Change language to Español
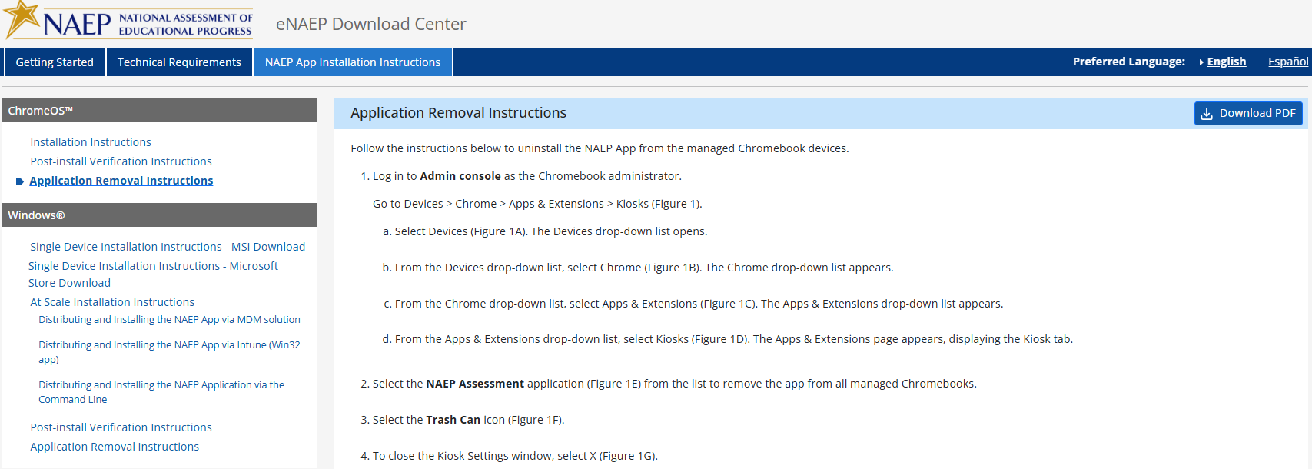The width and height of the screenshot is (1312, 469). [1287, 62]
